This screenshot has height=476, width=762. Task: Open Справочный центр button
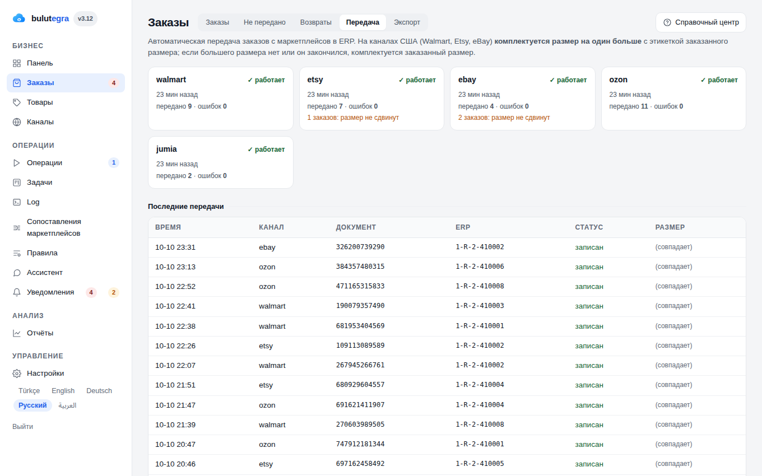point(701,22)
